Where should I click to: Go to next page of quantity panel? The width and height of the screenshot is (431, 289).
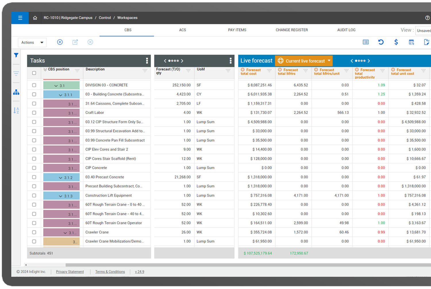[182, 61]
